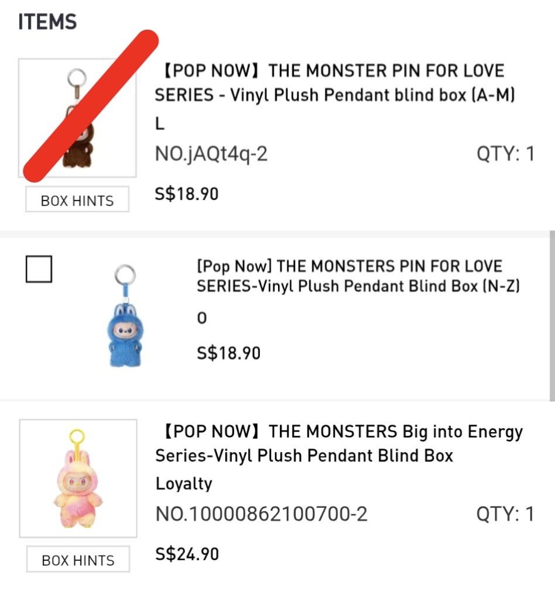555x593 pixels.
Task: Click QTY: 1 on the first item
Action: coord(506,154)
